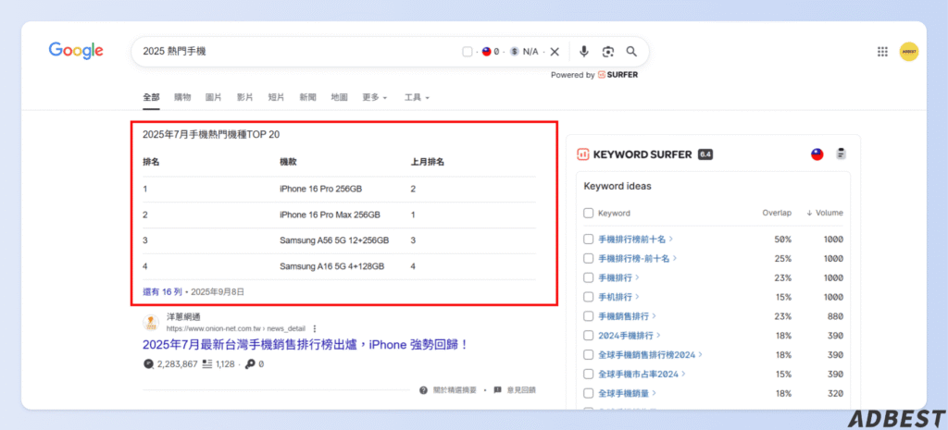Click the 意見回饋 feedback link
This screenshot has height=430, width=948.
[515, 390]
